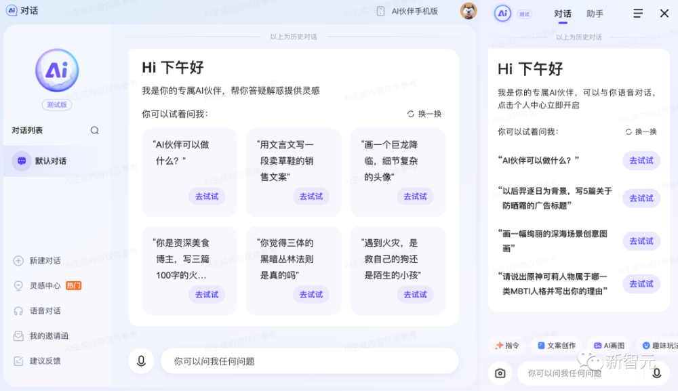Image resolution: width=678 pixels, height=391 pixels.
Task: Click the user avatar at top
Action: coord(468,11)
